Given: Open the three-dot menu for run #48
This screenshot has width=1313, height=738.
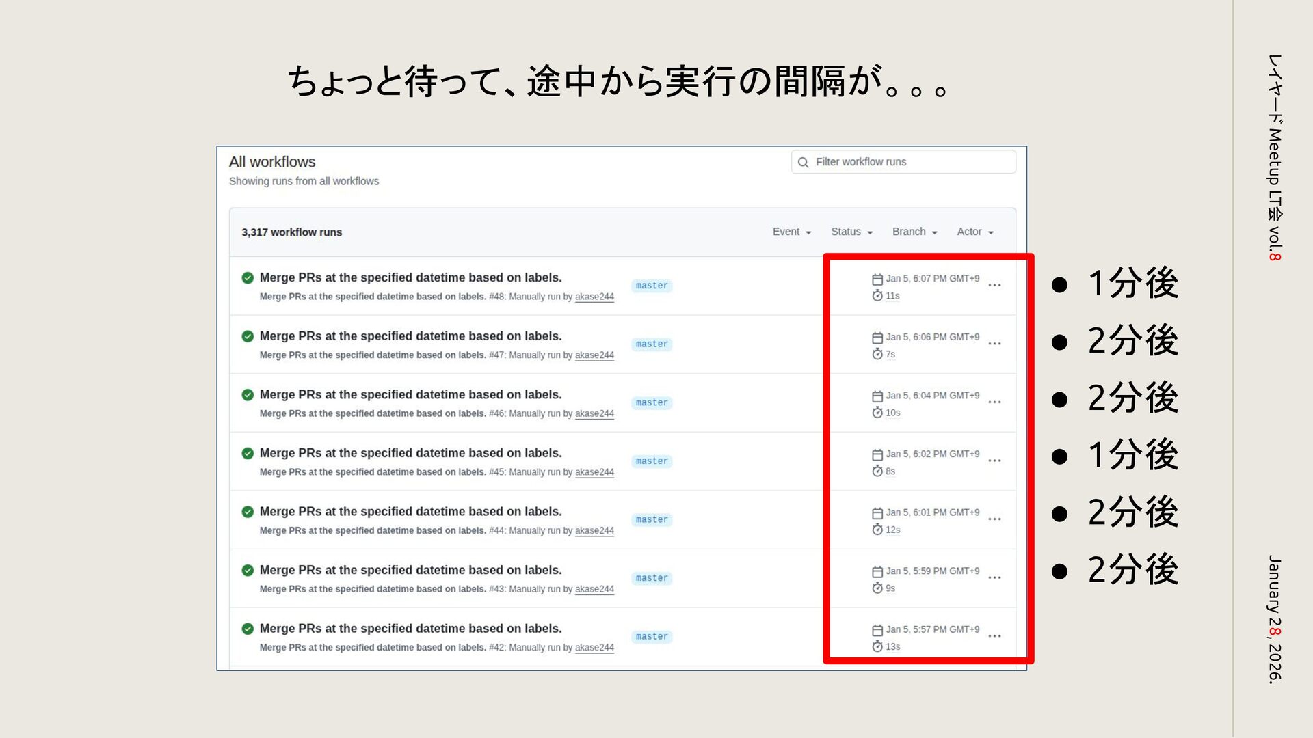Looking at the screenshot, I should click(994, 285).
